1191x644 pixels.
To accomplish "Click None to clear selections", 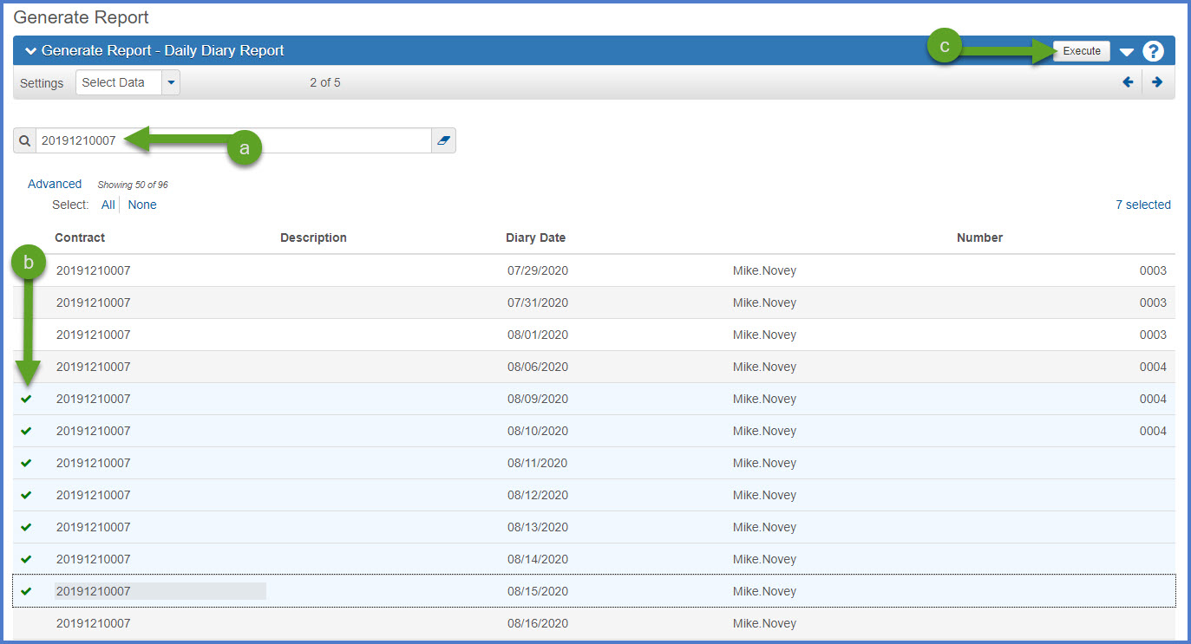I will pyautogui.click(x=142, y=205).
